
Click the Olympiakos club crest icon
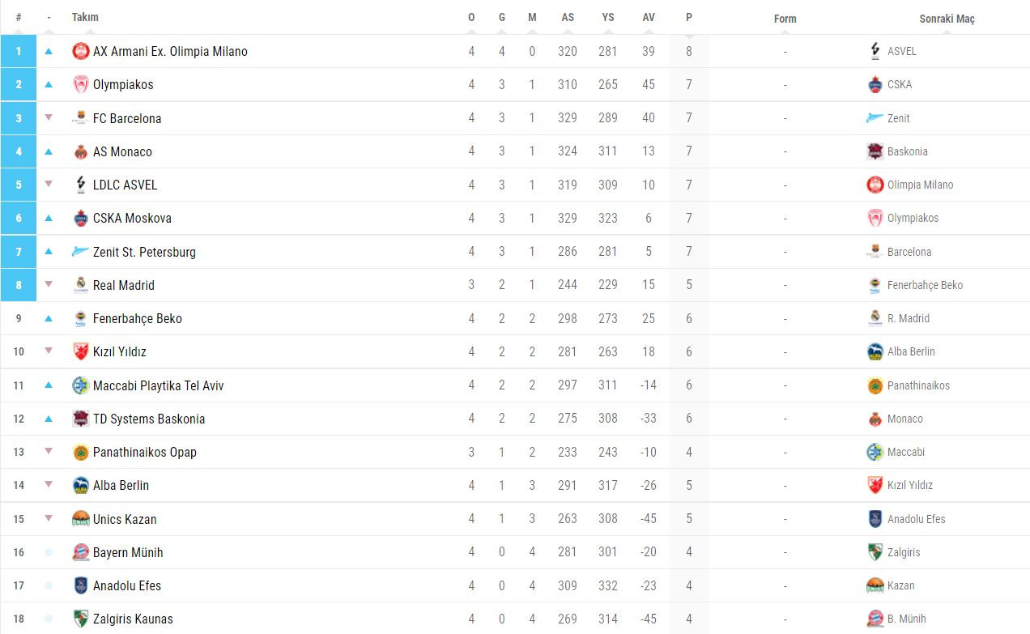[81, 84]
